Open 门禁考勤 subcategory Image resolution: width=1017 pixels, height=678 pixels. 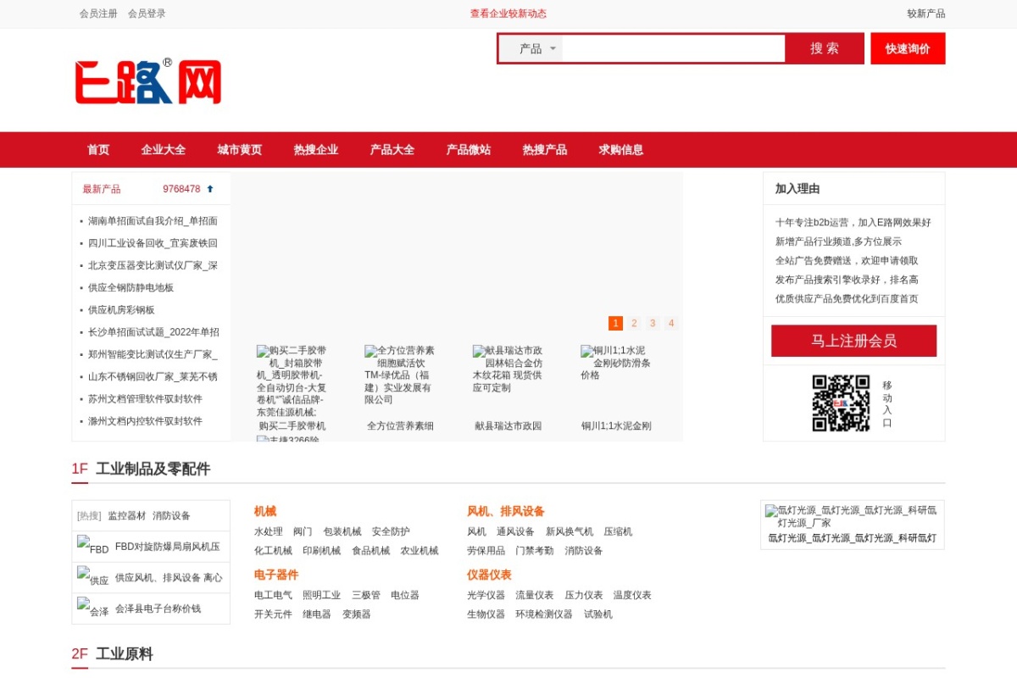coord(534,551)
